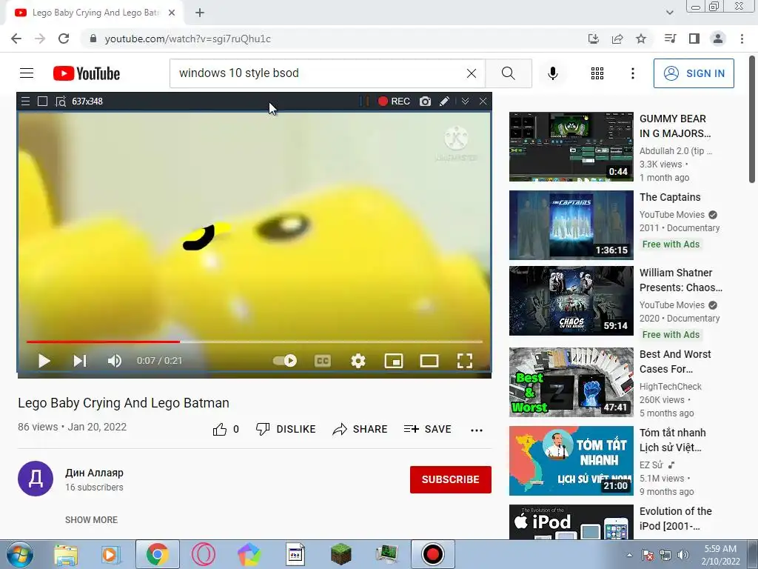The image size is (758, 569).
Task: Go back in browser history
Action: point(16,39)
